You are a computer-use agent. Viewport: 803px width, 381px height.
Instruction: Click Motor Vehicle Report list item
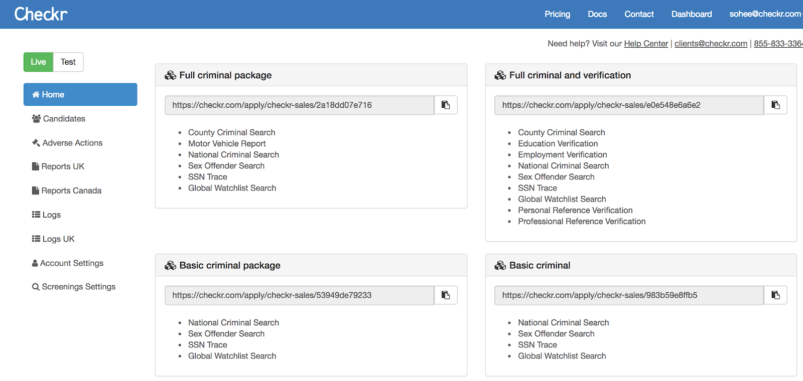click(x=227, y=143)
